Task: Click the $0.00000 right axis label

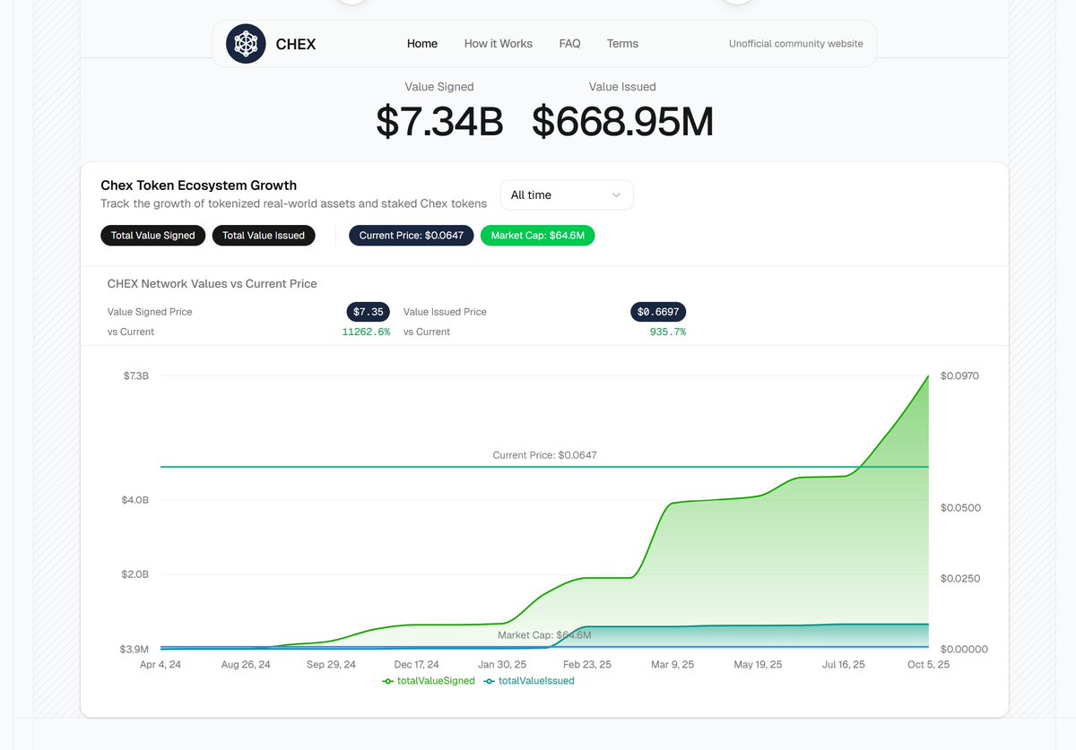Action: pyautogui.click(x=962, y=649)
